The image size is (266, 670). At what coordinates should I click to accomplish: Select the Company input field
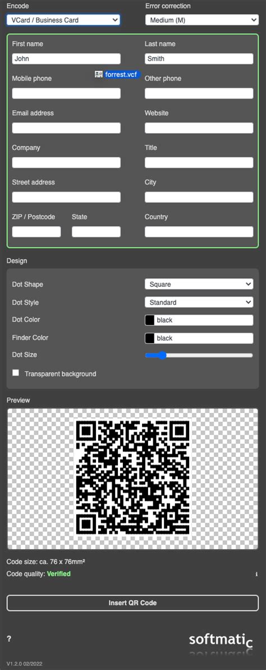pos(66,162)
